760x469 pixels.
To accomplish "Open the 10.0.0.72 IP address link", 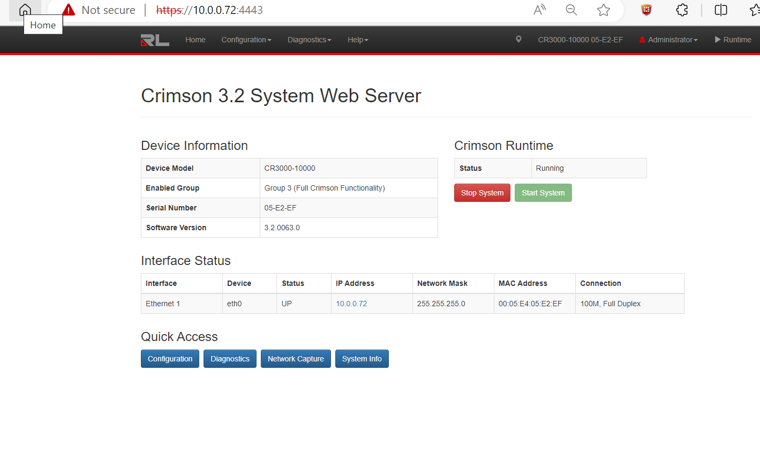I will click(x=351, y=304).
